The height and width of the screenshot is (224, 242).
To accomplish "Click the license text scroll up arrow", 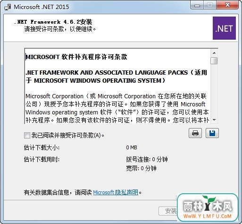I will coord(214,53).
